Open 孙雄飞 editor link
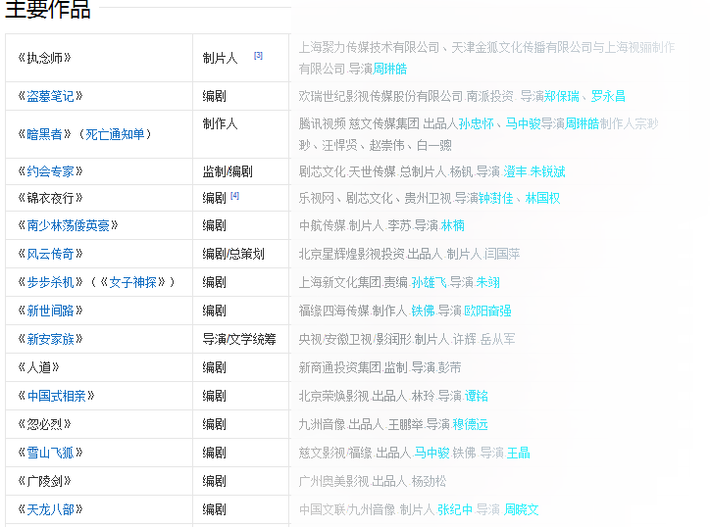Viewport: 710px width, 527px height. (429, 282)
